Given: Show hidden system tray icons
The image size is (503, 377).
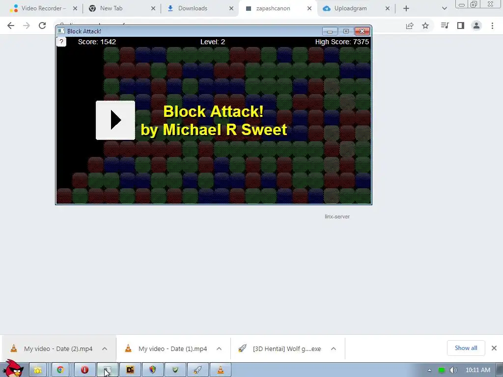Looking at the screenshot, I should 429,370.
